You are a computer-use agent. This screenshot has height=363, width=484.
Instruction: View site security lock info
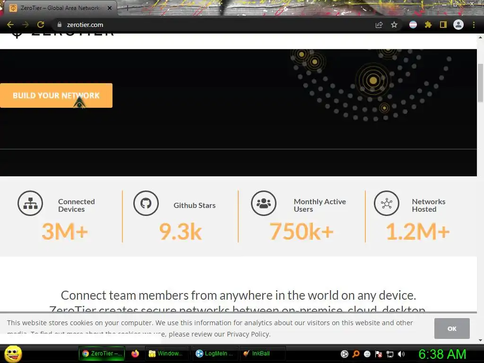[x=60, y=25]
